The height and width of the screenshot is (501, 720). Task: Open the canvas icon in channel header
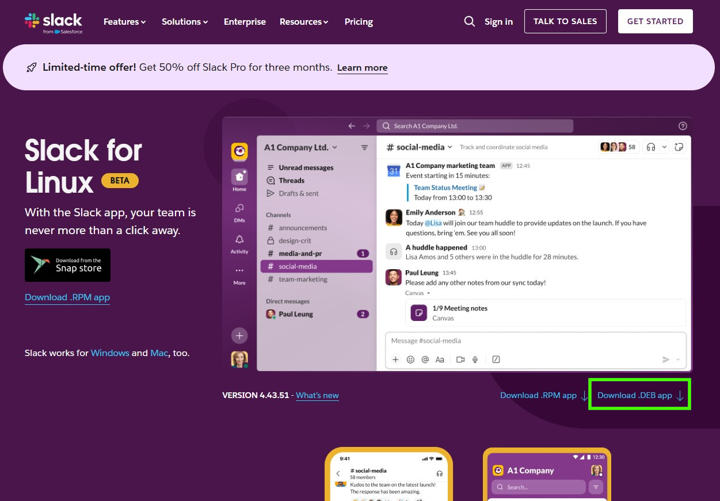[679, 147]
